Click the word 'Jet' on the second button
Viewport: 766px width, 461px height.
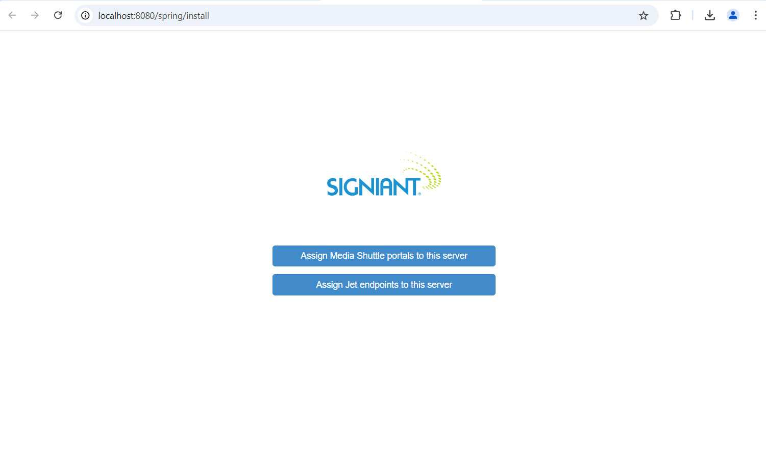tap(351, 285)
